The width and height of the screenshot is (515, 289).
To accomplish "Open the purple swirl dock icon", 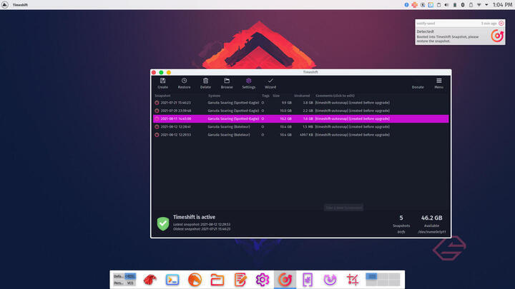I will coord(330,280).
